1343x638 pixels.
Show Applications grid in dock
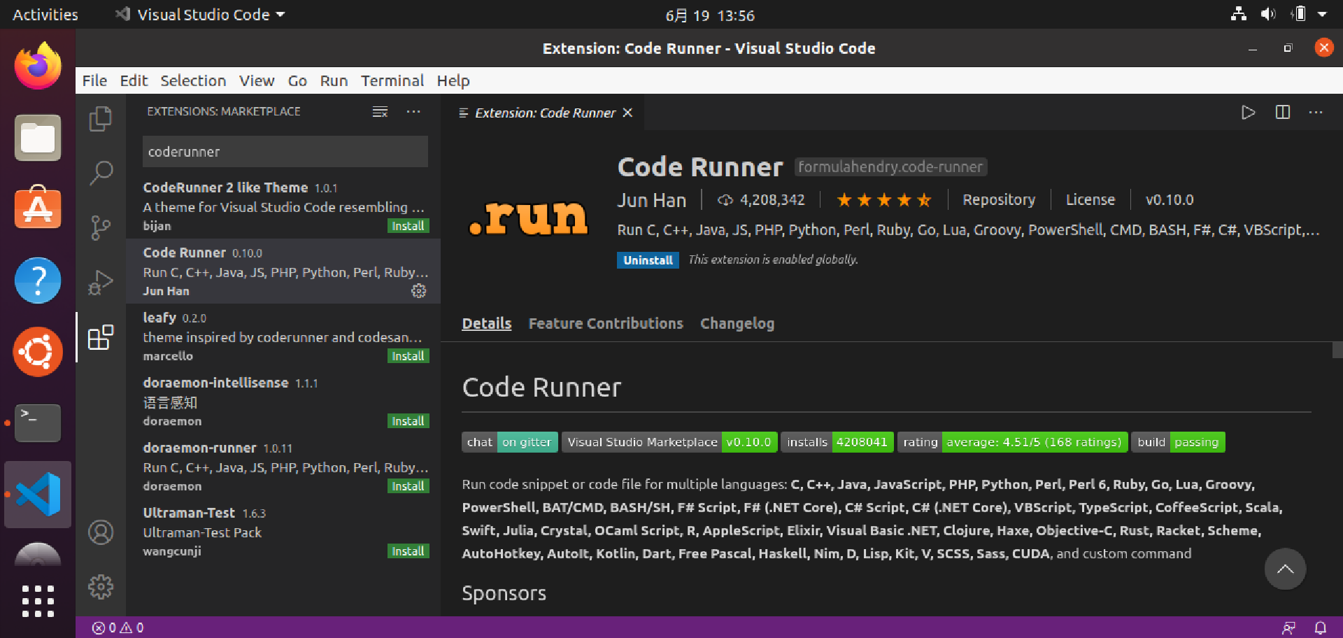pos(38,601)
